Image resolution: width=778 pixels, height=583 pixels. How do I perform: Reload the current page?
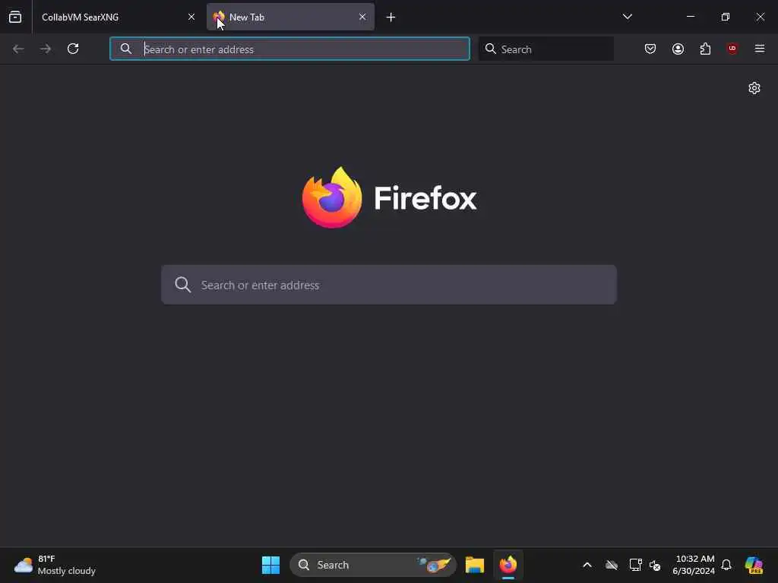(x=73, y=49)
